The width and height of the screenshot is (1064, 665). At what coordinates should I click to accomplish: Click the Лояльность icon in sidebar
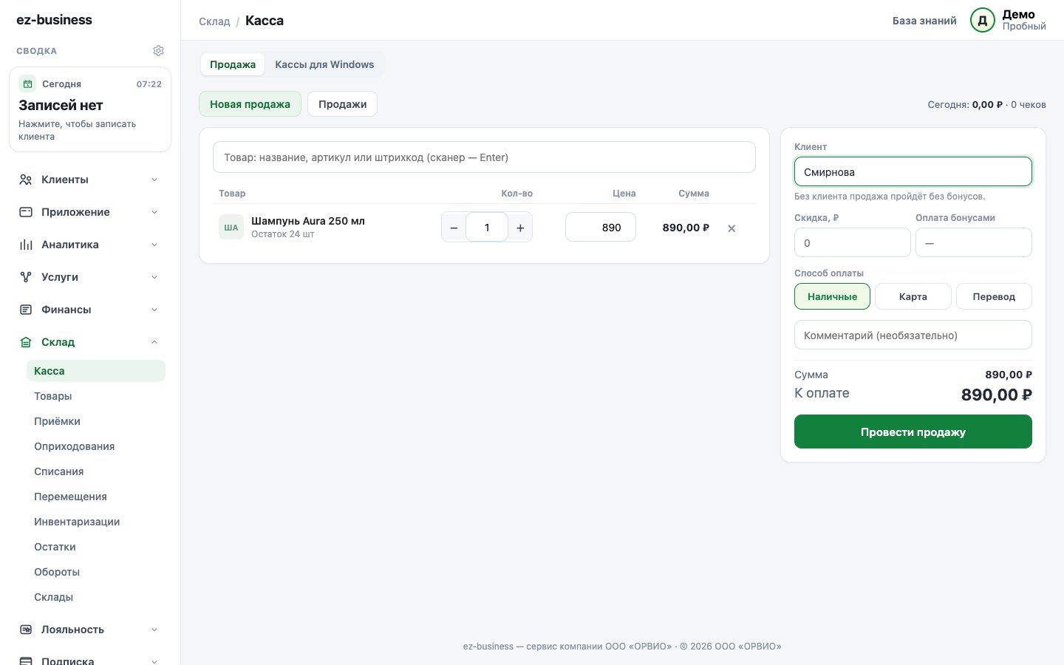pos(26,630)
